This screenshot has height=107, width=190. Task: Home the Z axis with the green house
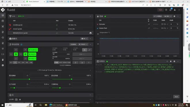click(25, 54)
